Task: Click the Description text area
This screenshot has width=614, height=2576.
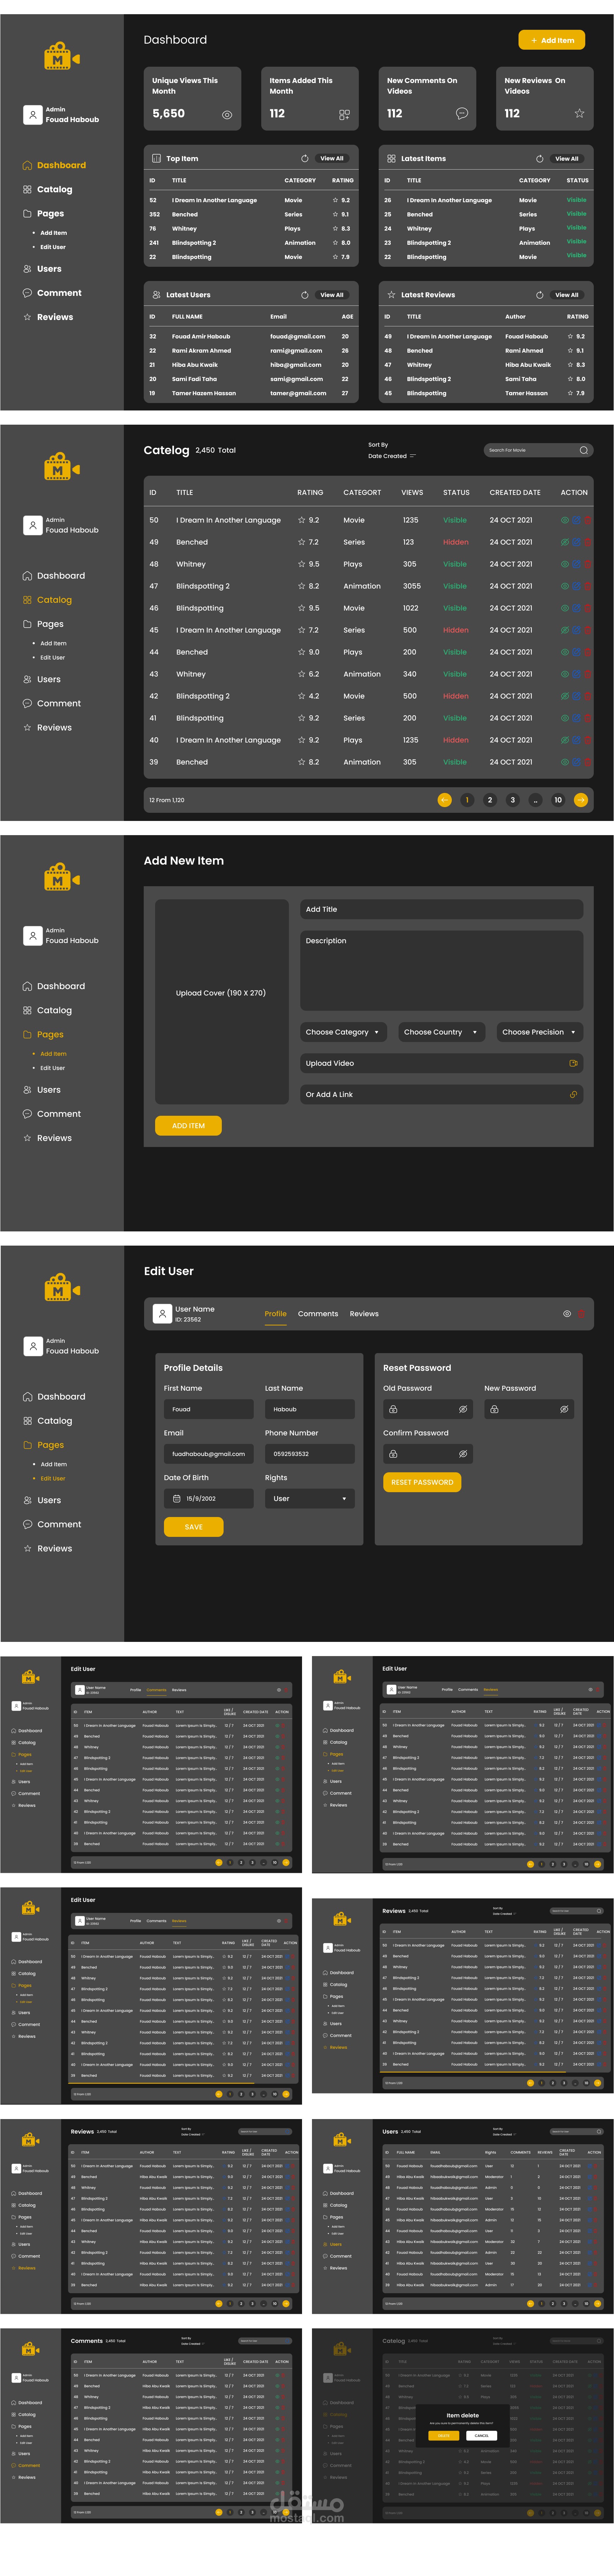Action: (442, 971)
